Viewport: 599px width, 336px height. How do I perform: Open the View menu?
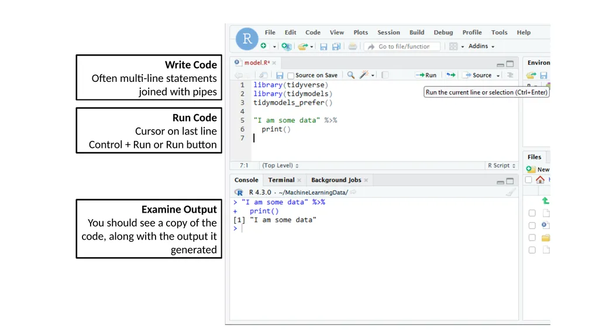click(337, 33)
